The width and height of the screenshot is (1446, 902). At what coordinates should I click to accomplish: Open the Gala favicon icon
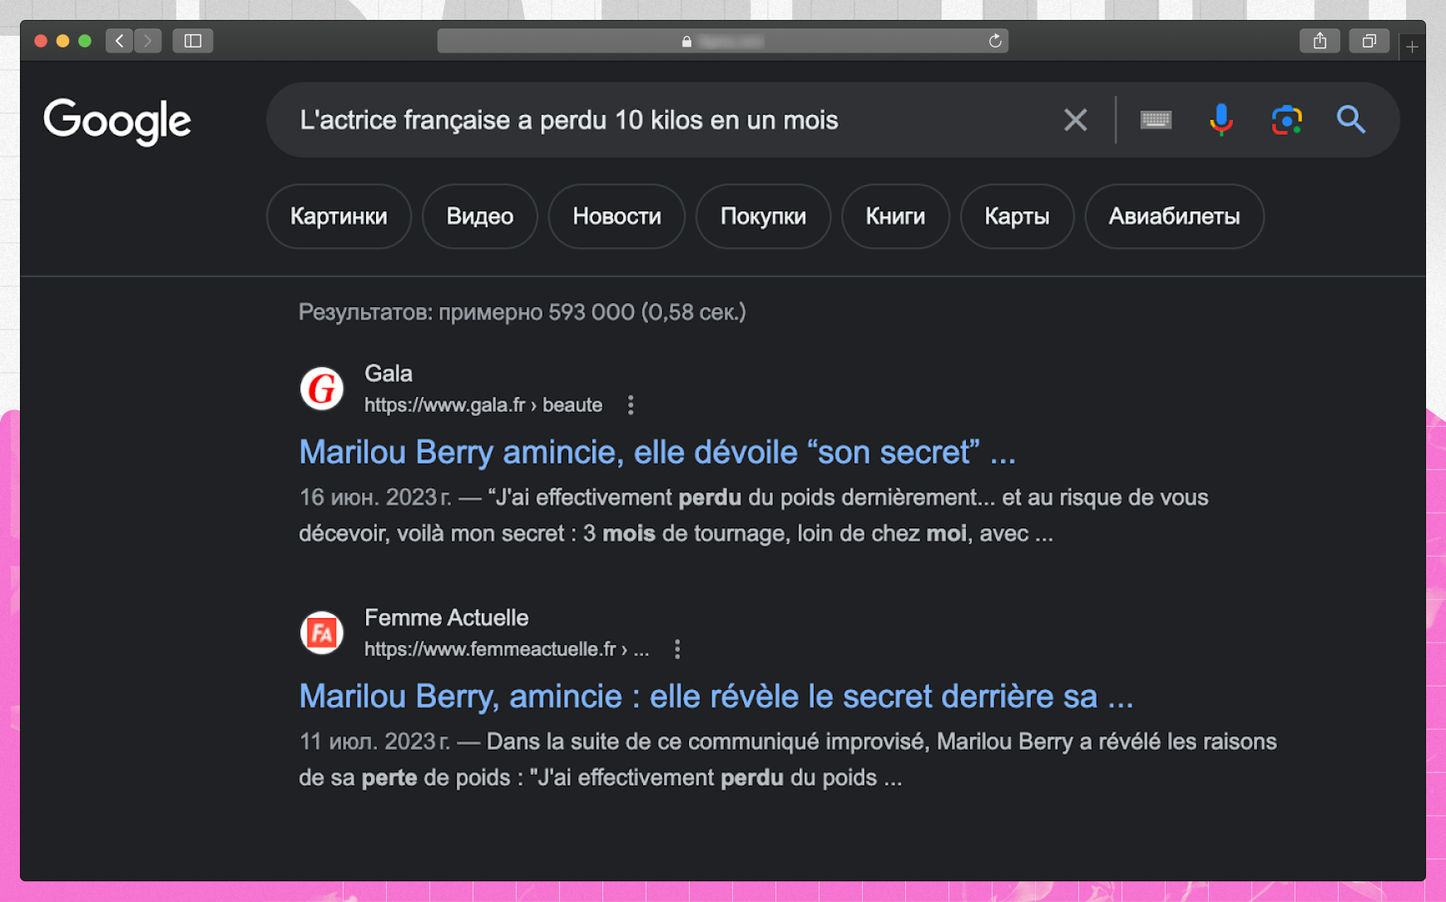coord(321,389)
